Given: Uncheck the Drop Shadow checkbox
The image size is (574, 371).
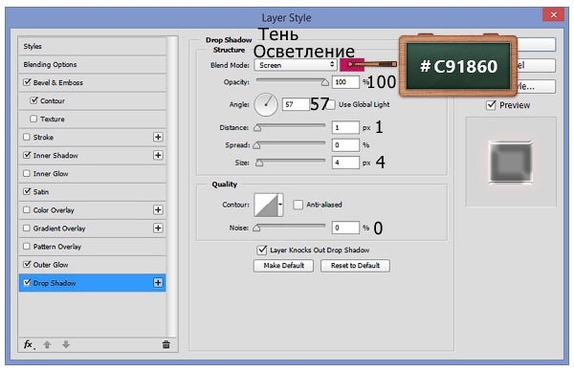Looking at the screenshot, I should [27, 282].
